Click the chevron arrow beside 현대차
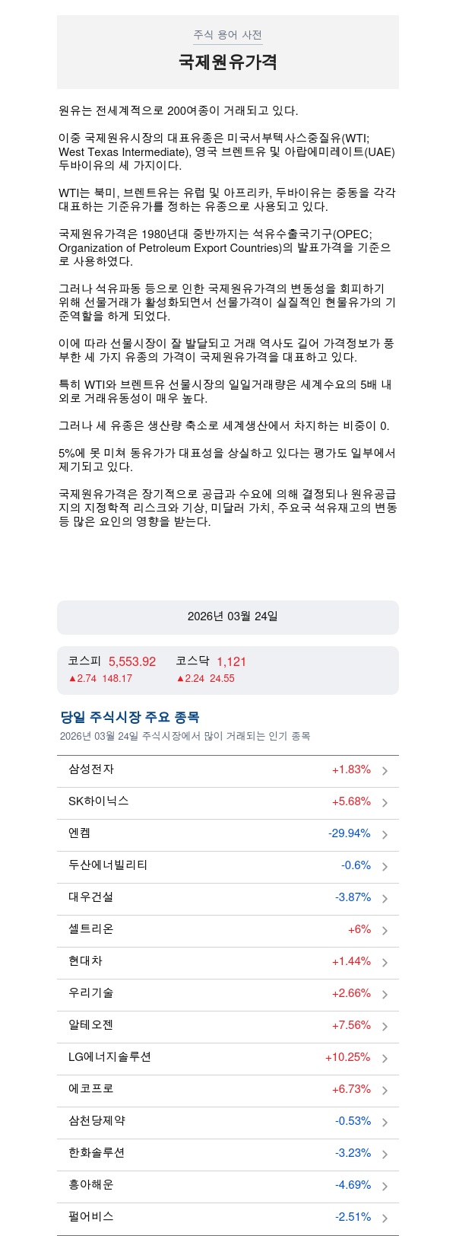Image resolution: width=456 pixels, height=1236 pixels. pos(385,963)
